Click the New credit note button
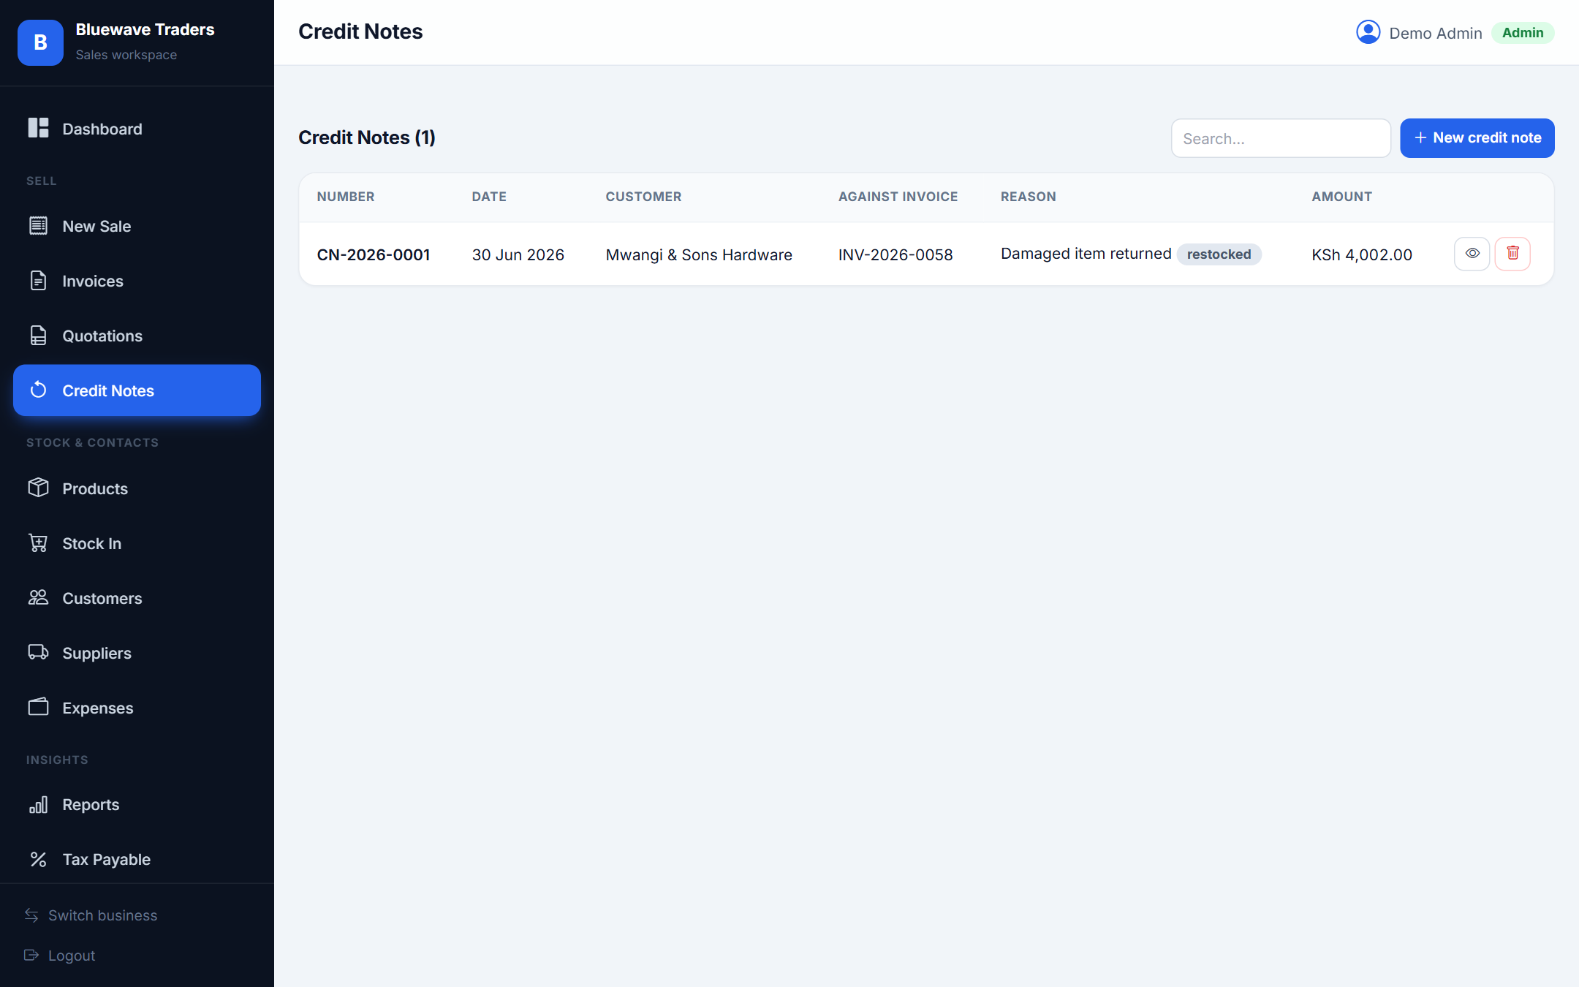 [1477, 137]
